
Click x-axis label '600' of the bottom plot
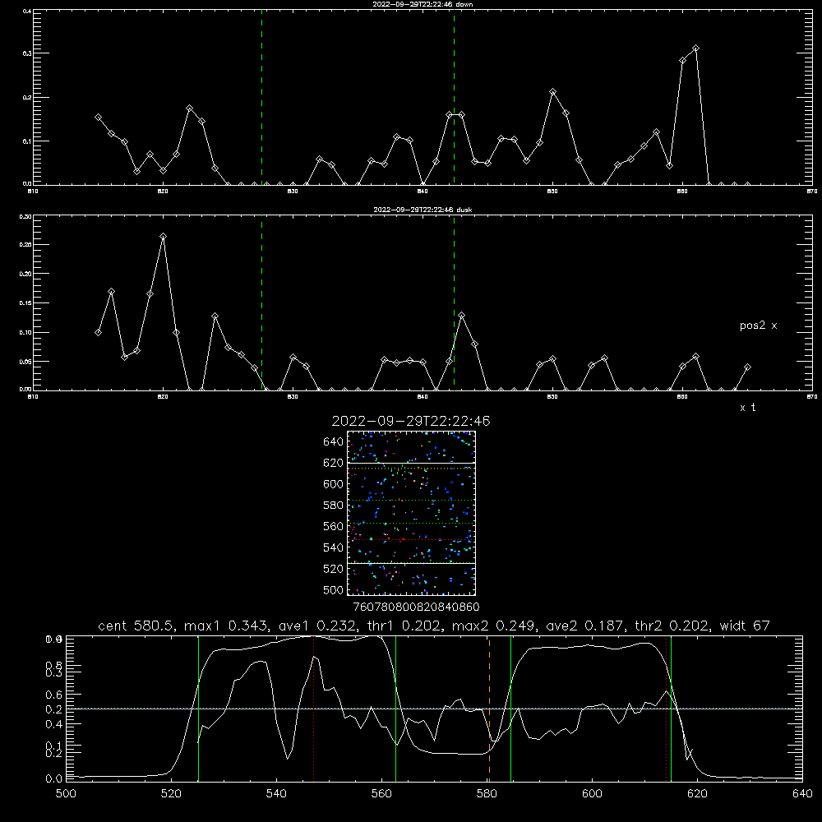(x=592, y=794)
